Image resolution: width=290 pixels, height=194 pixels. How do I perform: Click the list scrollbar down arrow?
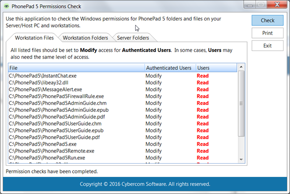pyautogui.click(x=241, y=159)
